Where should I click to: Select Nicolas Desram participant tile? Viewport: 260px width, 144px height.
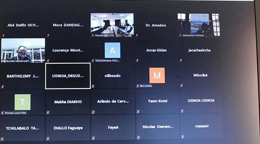pyautogui.click(x=158, y=127)
